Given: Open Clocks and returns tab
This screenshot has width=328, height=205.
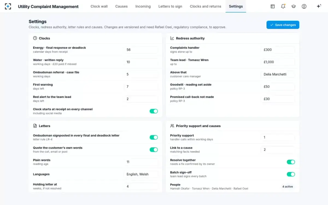Looking at the screenshot, I should click(206, 6).
